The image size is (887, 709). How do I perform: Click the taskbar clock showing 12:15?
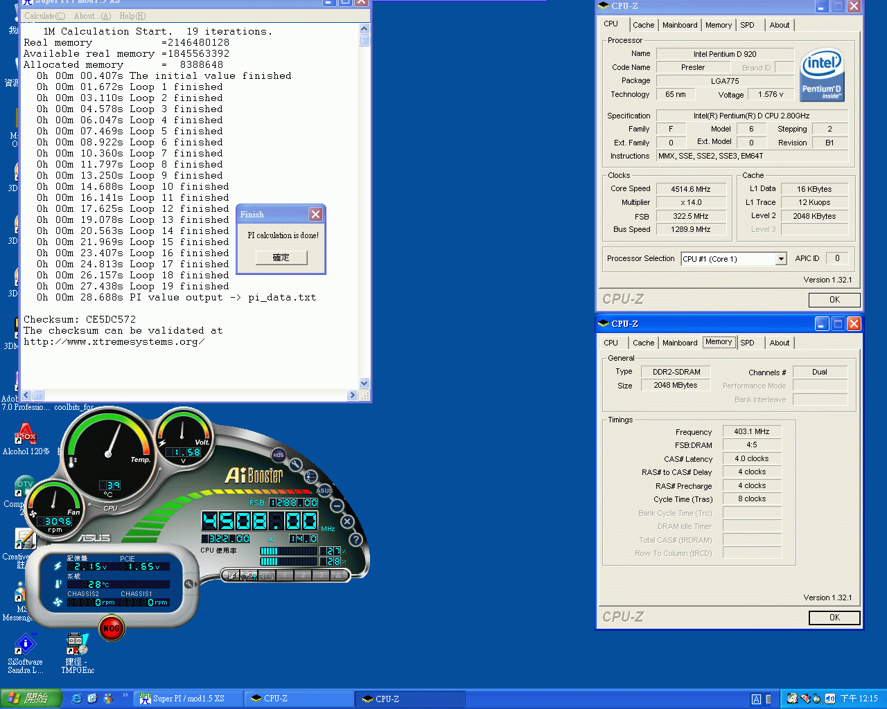point(859,699)
